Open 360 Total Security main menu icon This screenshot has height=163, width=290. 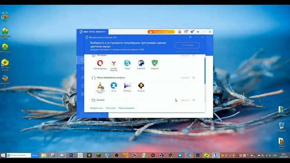tap(198, 32)
